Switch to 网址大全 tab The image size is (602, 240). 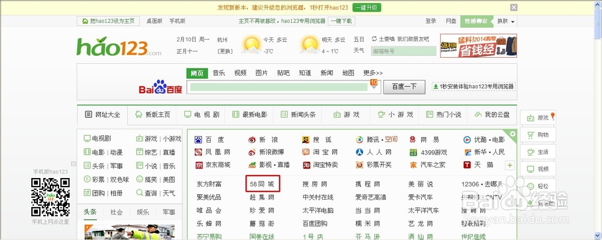pyautogui.click(x=102, y=115)
